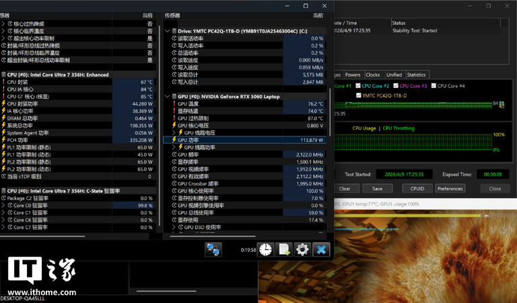Click the network remote monitoring icon
Viewport: 517px width, 303px height.
[213, 250]
